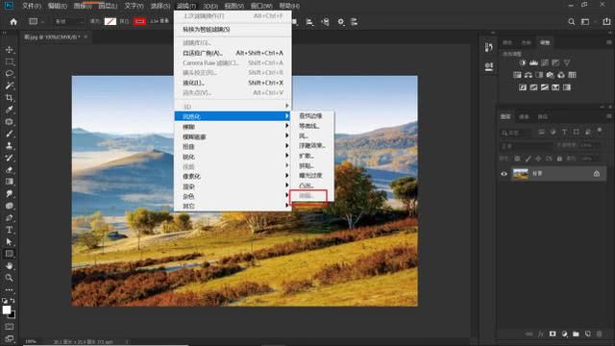The width and height of the screenshot is (615, 346).
Task: Click the Home icon in options bar
Action: click(x=13, y=21)
